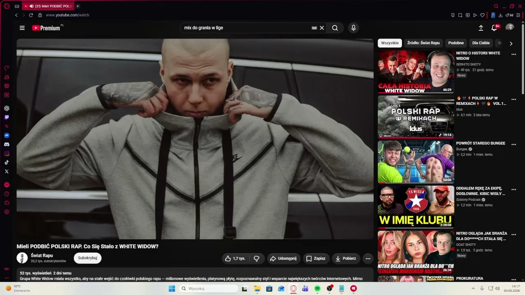Open POWRÓT STAREGO BUNGEE thumbnail
Image resolution: width=525 pixels, height=295 pixels.
tap(416, 162)
